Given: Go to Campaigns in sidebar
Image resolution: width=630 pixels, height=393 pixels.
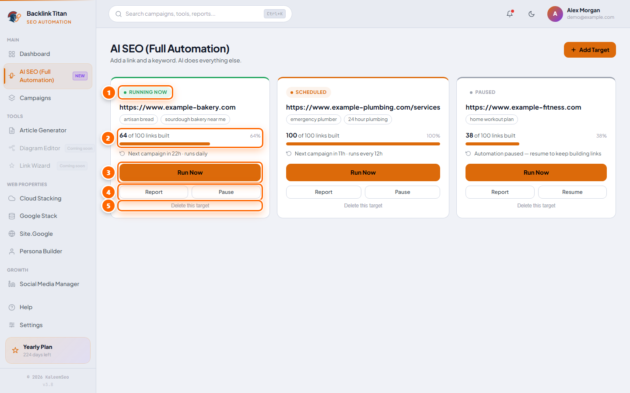Looking at the screenshot, I should click(48, 98).
